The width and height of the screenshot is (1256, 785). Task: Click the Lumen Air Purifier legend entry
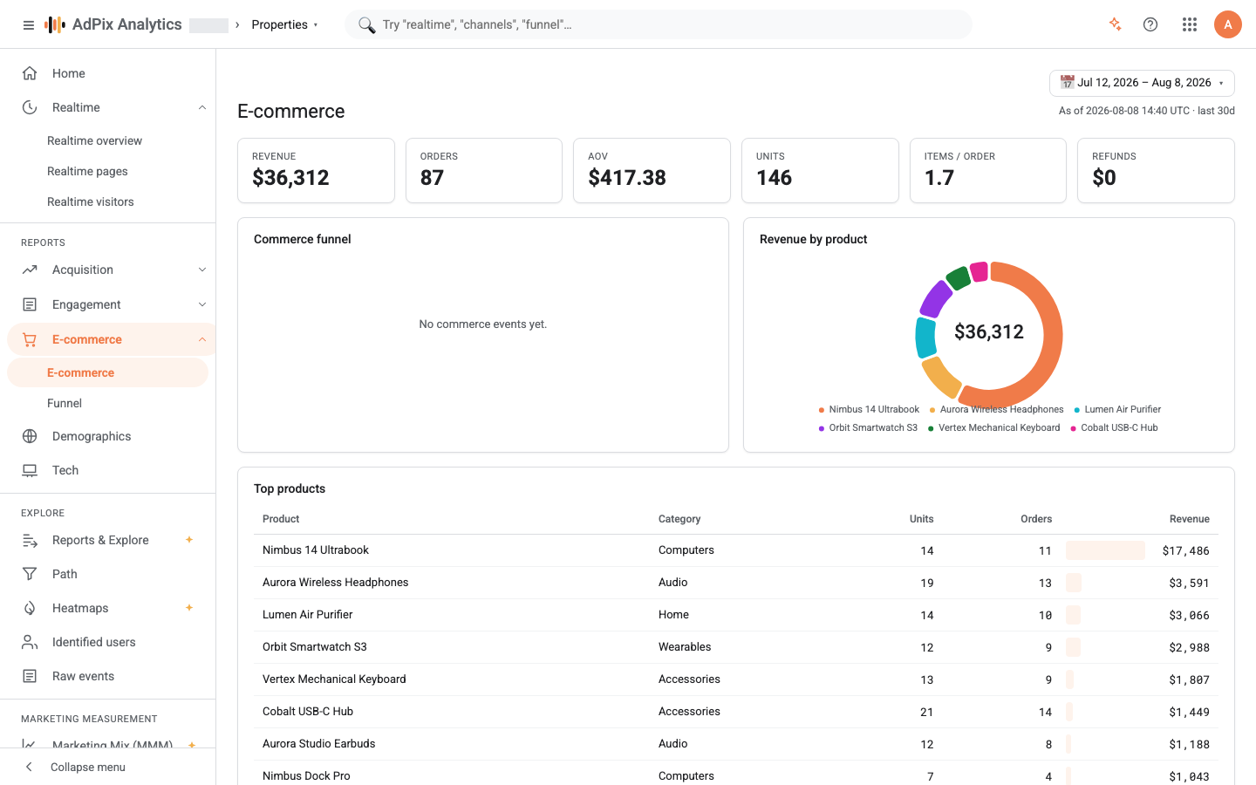click(1117, 409)
